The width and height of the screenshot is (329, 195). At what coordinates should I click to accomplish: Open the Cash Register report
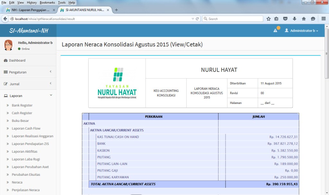click(x=22, y=113)
